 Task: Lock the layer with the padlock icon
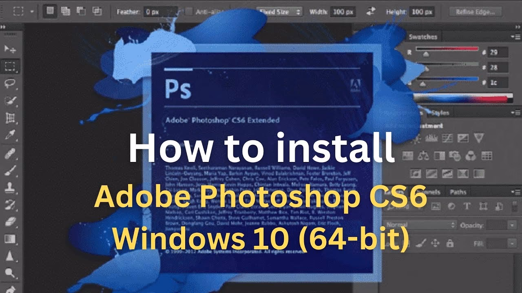coord(450,243)
